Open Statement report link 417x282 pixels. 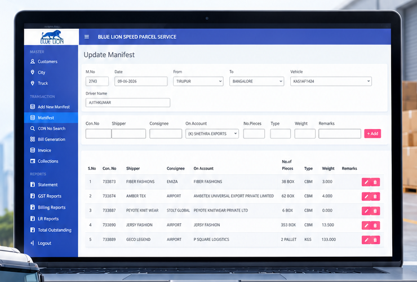tap(47, 184)
